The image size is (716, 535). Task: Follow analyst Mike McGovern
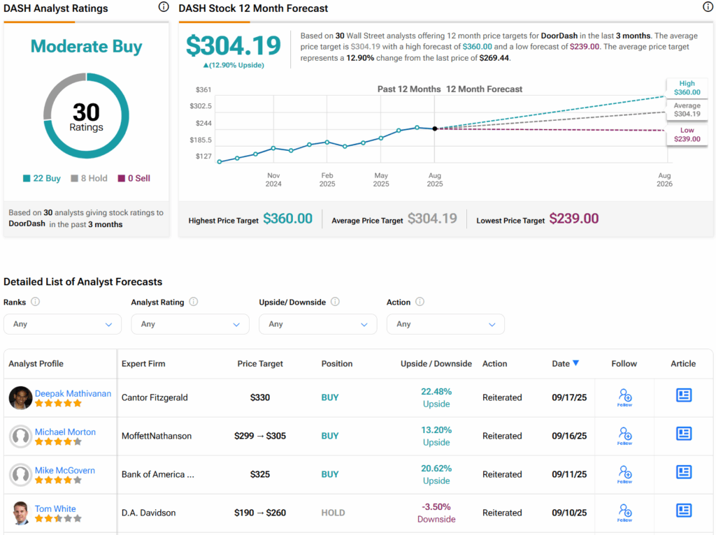(624, 474)
